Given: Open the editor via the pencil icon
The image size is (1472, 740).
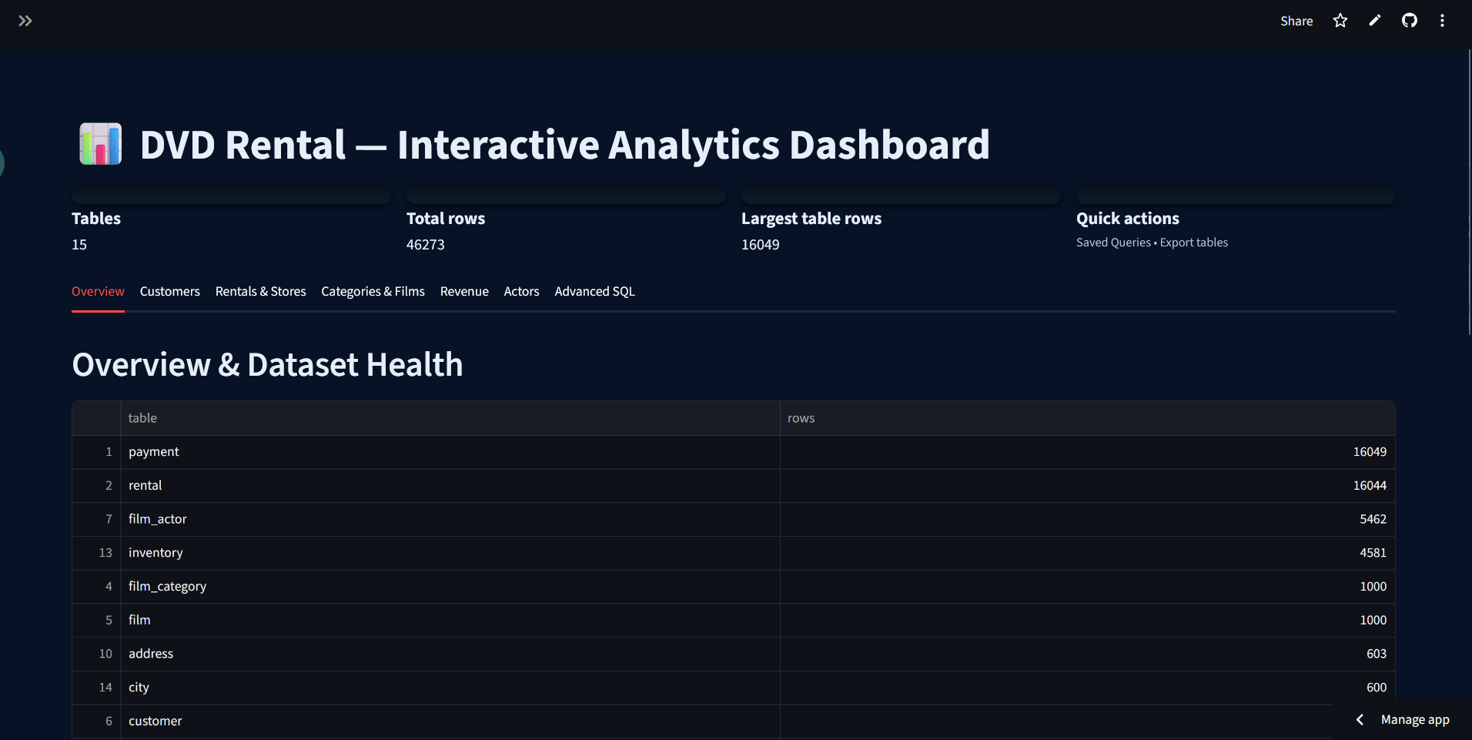Looking at the screenshot, I should pos(1374,21).
